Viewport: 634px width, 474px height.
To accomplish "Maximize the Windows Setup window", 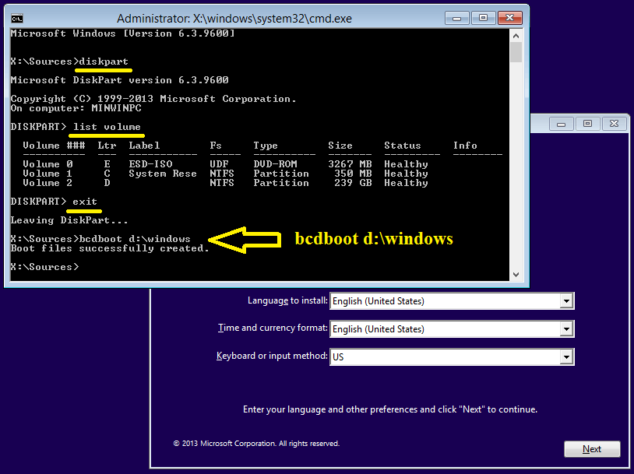I will (587, 123).
